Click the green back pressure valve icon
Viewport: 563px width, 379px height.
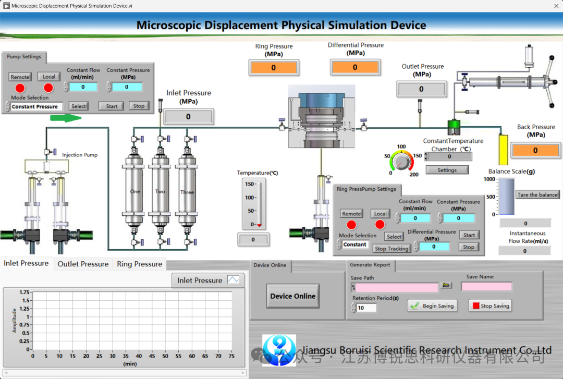454,127
